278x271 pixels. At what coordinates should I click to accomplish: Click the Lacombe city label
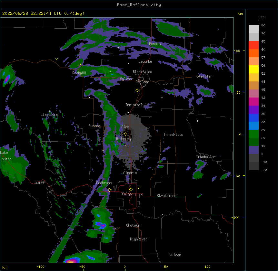click(x=145, y=61)
